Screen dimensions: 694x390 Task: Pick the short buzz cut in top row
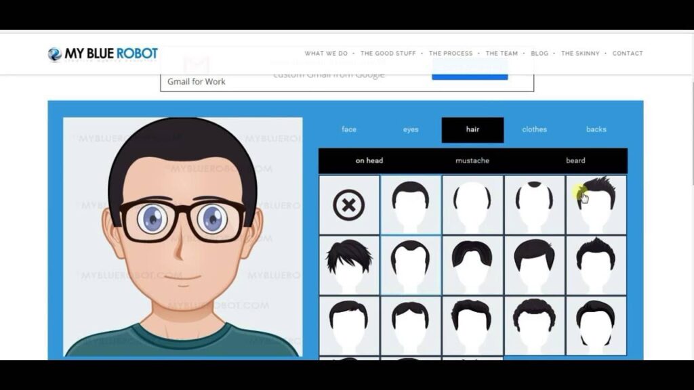(411, 204)
